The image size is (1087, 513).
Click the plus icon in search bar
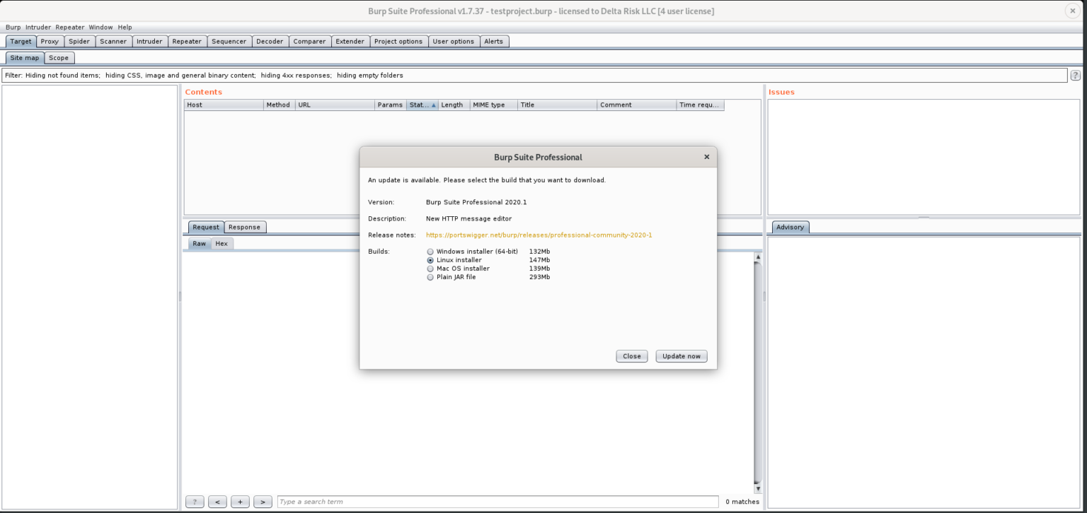click(240, 502)
